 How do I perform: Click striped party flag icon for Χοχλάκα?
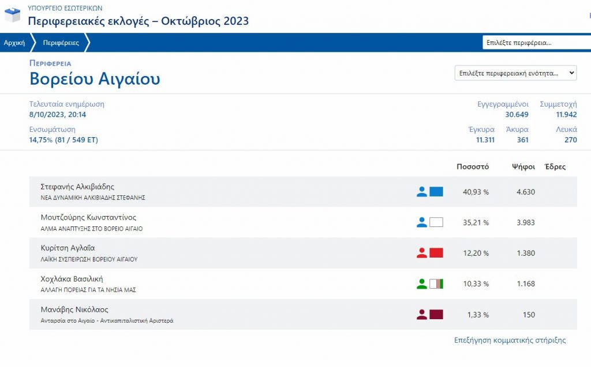click(x=436, y=283)
